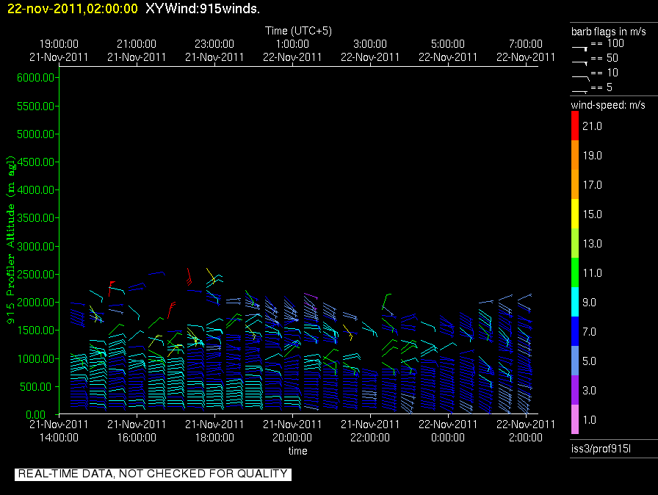Click the 21-Nov-2011 20:00:00 bottom axis label

(x=292, y=431)
